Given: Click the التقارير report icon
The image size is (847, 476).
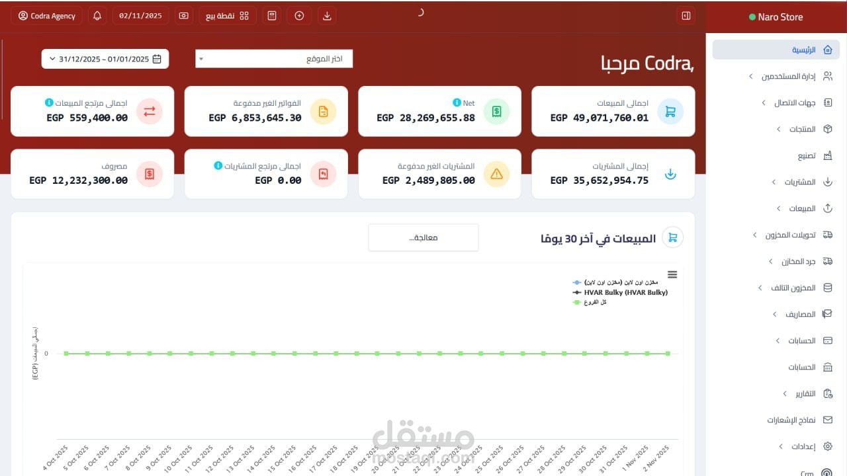Looking at the screenshot, I should pos(827,393).
